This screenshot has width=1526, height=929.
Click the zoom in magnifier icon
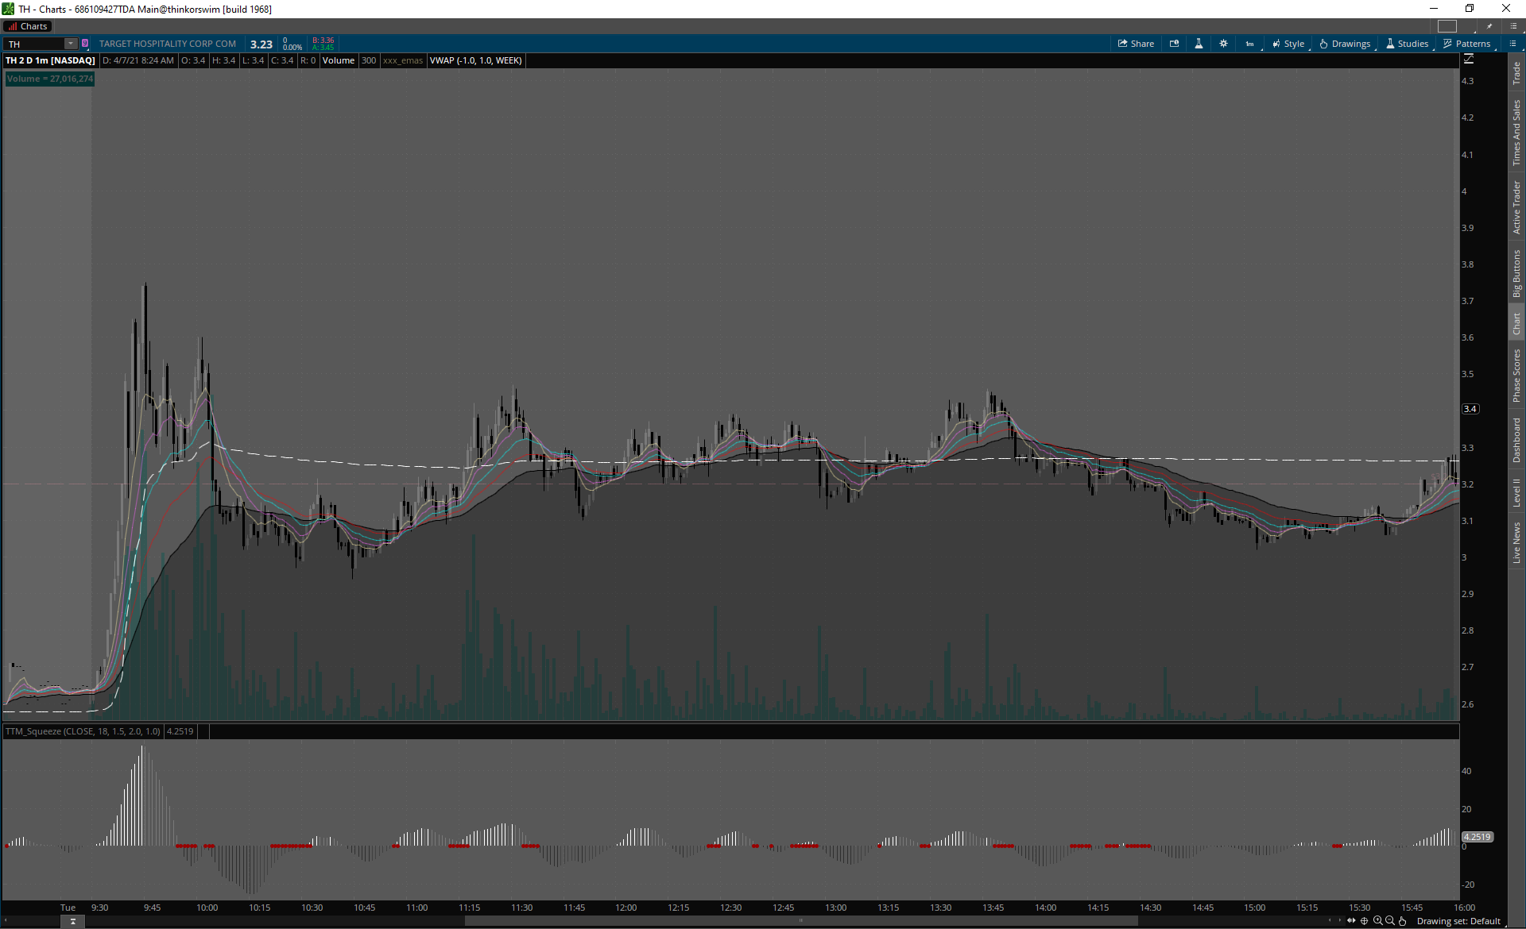1377,921
